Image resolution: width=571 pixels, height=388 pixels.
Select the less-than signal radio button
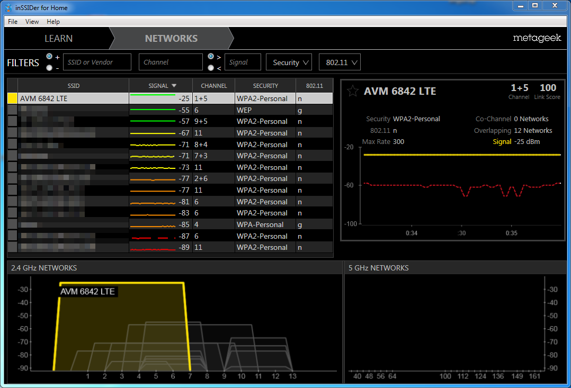tap(211, 68)
